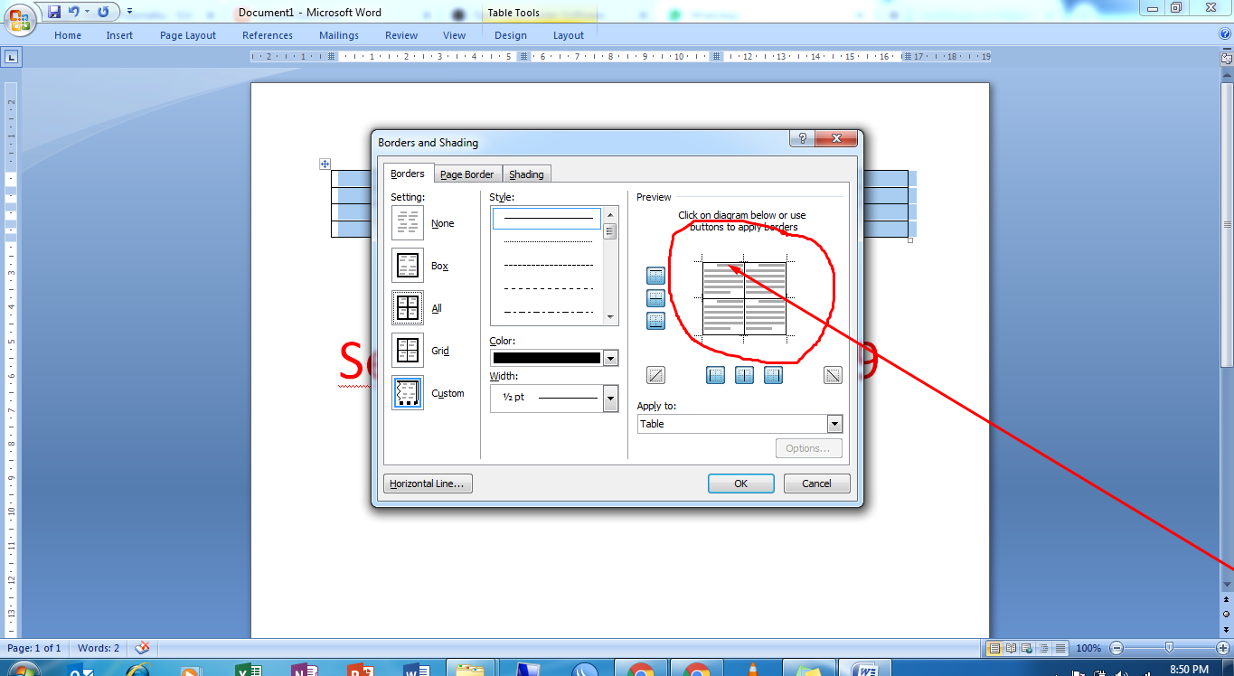Image resolution: width=1234 pixels, height=676 pixels.
Task: Switch to the Shading tab
Action: (526, 174)
